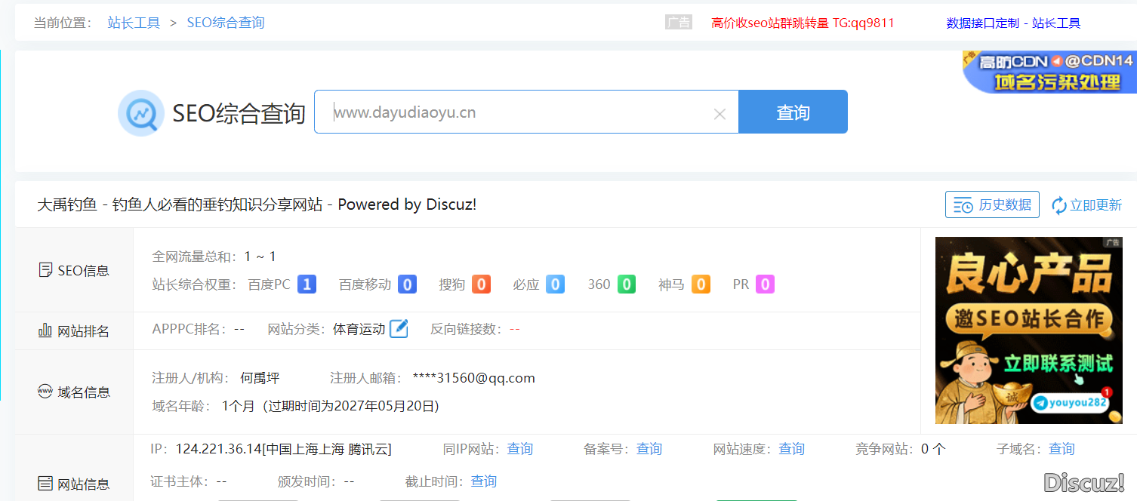Click the 网站排名 bar chart icon
The image size is (1137, 501).
click(45, 330)
